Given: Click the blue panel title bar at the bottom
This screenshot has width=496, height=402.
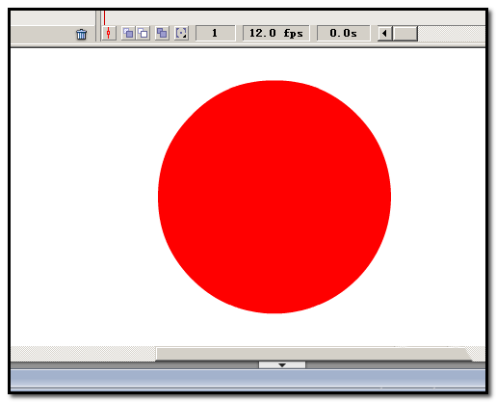Looking at the screenshot, I should click(x=248, y=379).
